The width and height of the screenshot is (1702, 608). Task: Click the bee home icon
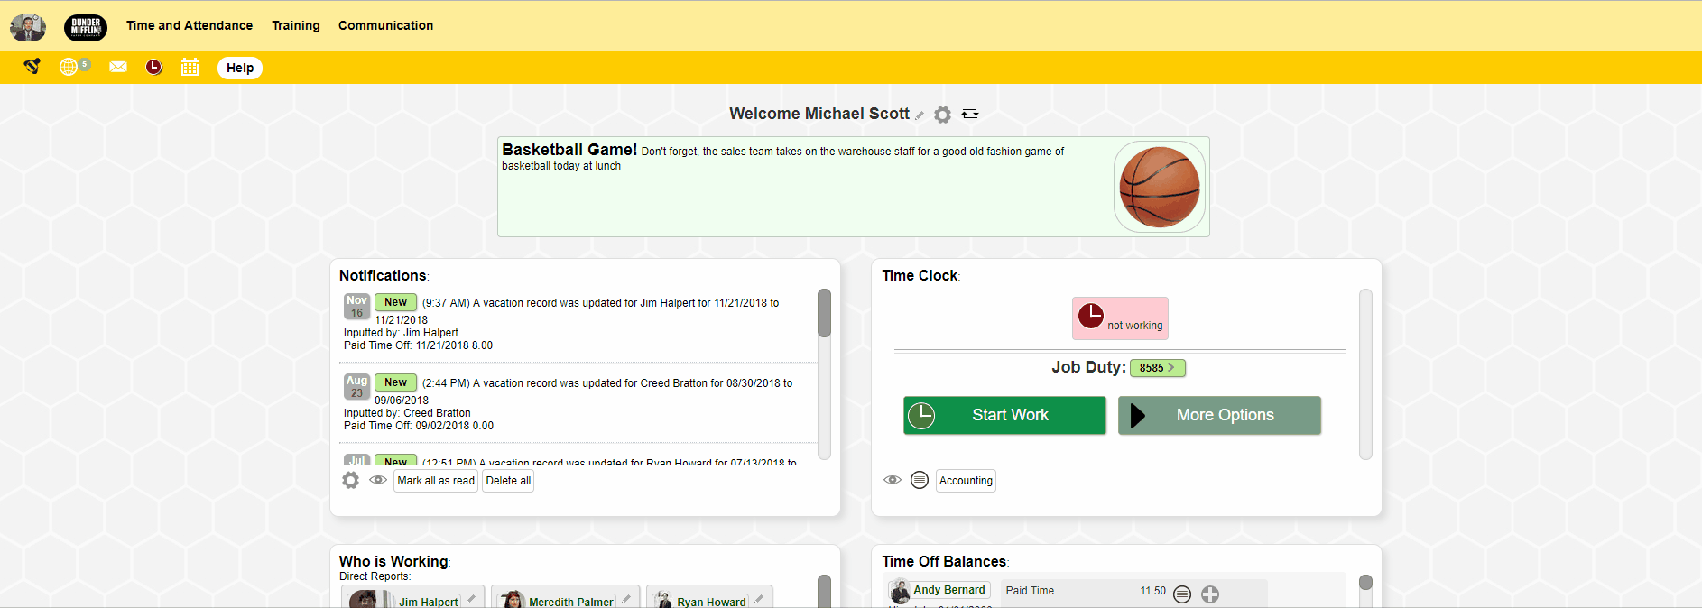coord(32,66)
